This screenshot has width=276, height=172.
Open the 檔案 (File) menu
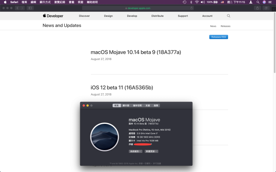(24, 2)
